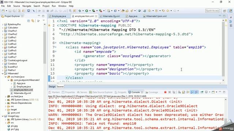Open the Navigate menu

(x=27, y=6)
